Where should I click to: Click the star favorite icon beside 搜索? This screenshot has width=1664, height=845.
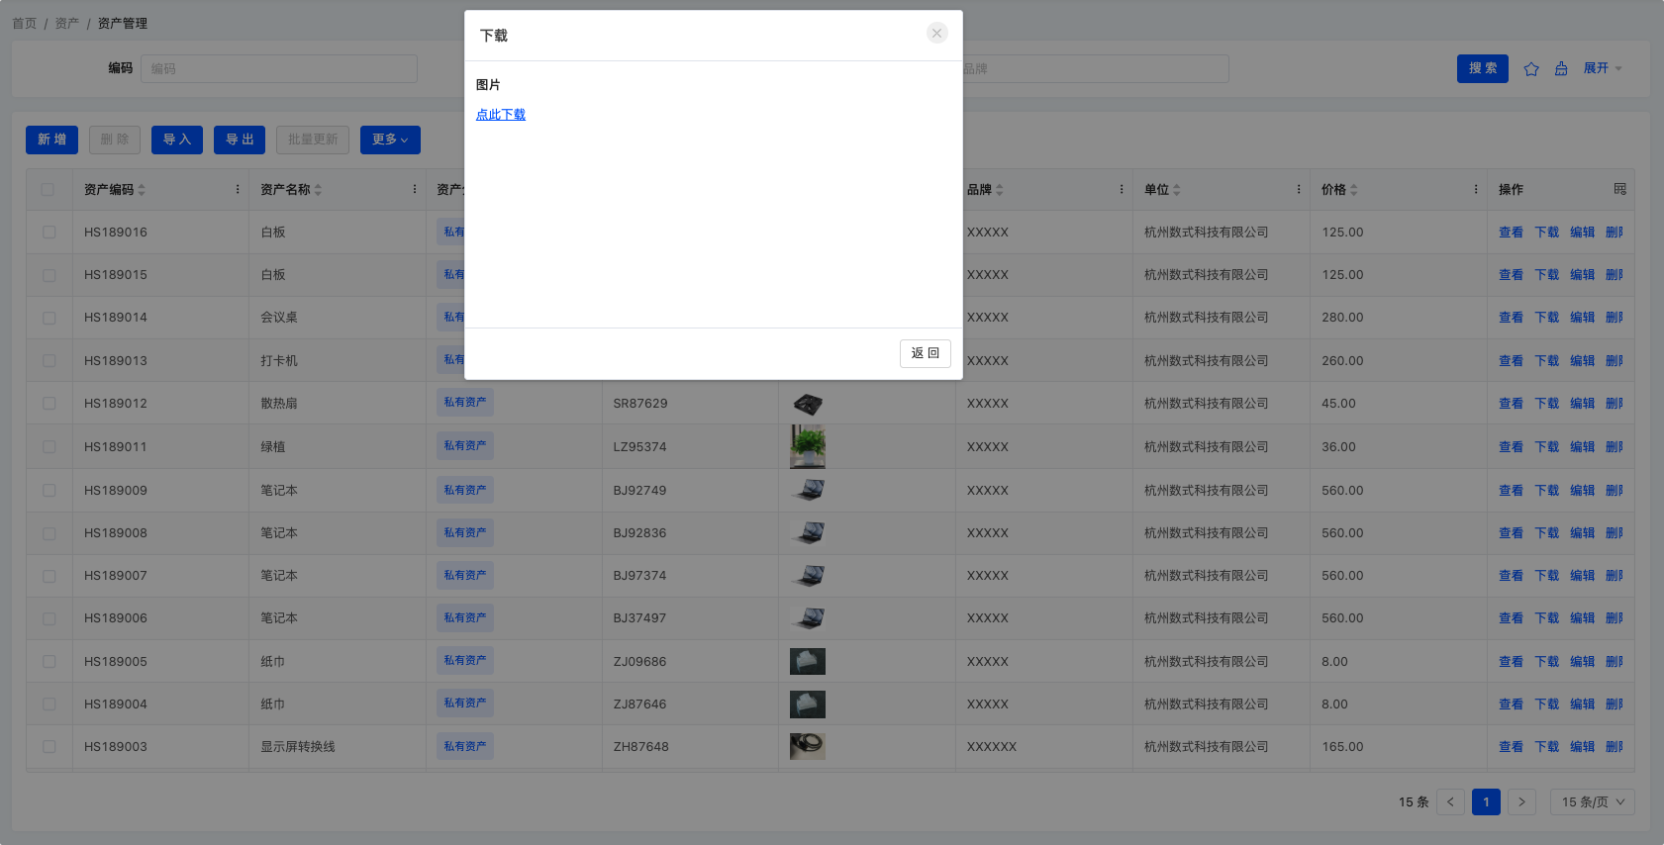coord(1531,69)
